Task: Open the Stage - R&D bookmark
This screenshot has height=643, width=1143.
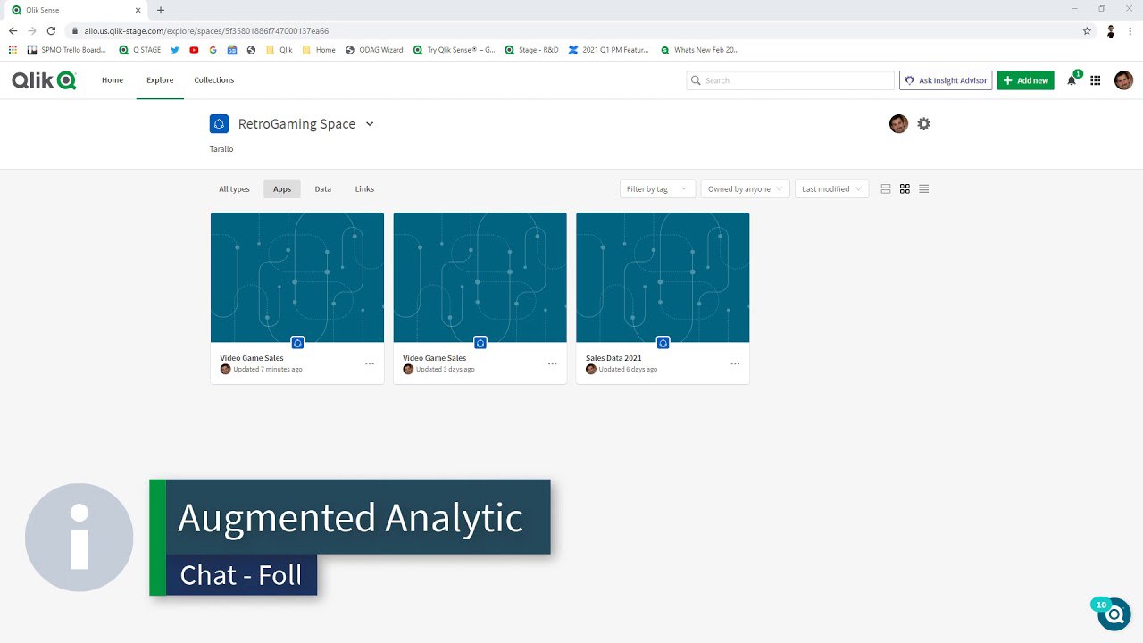Action: coord(531,50)
